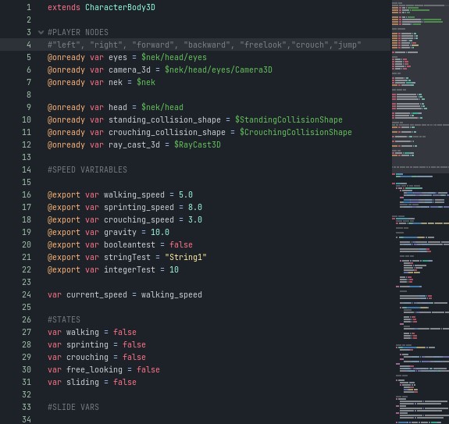
Task: Click the walking_speed value 5.0
Action: pyautogui.click(x=186, y=194)
